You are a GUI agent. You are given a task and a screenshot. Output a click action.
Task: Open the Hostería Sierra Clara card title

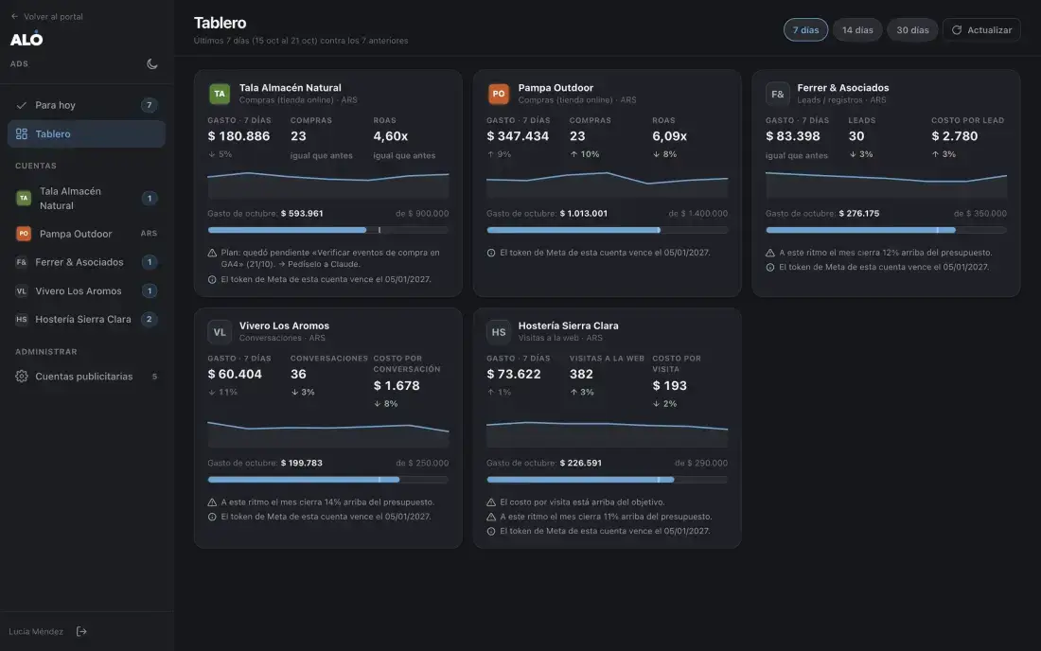pyautogui.click(x=569, y=325)
